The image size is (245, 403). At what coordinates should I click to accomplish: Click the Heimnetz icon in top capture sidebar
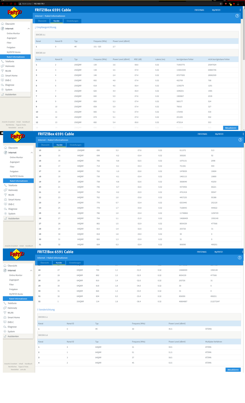[2, 66]
